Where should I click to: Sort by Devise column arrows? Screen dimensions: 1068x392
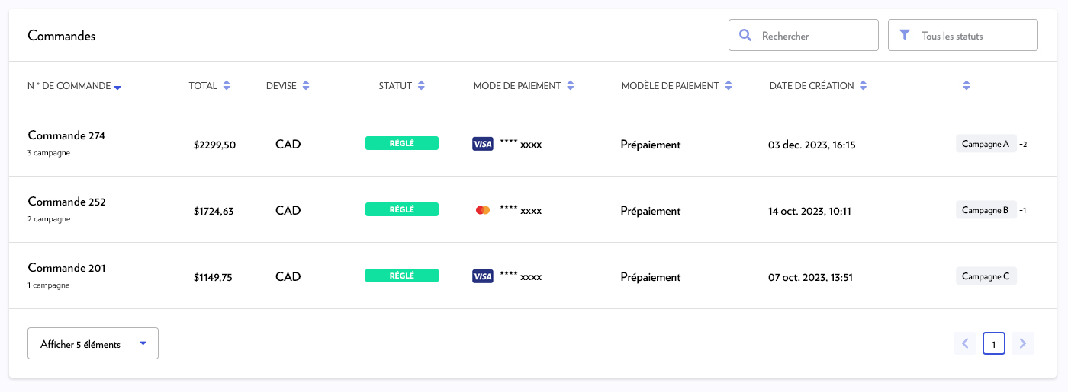pyautogui.click(x=306, y=86)
